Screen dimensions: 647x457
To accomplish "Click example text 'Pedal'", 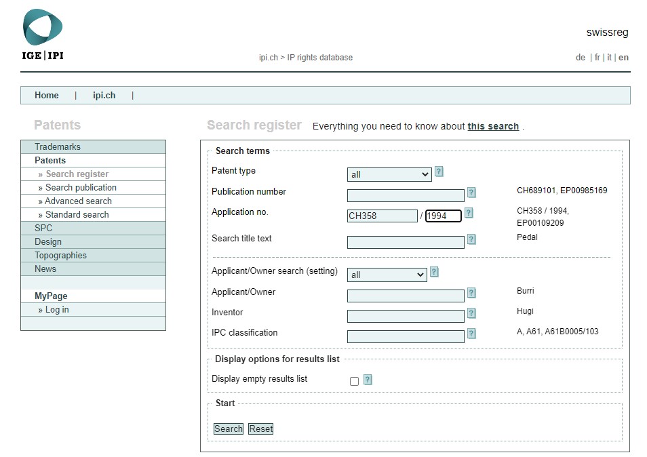I will [527, 237].
